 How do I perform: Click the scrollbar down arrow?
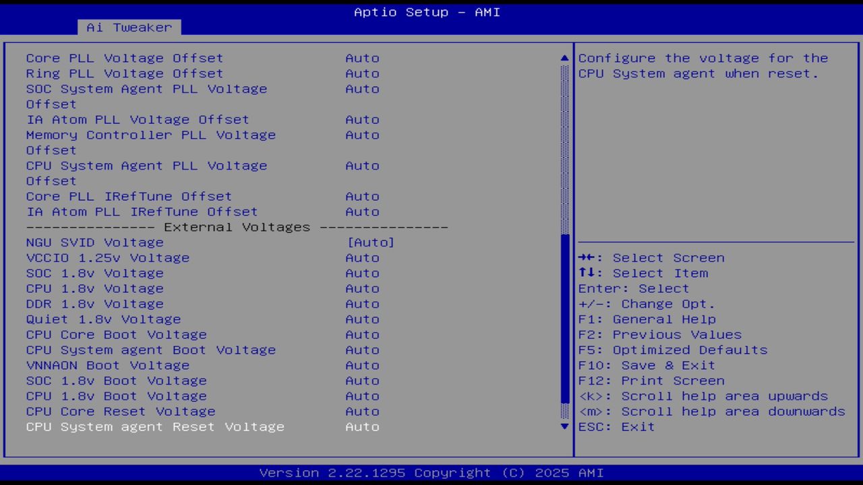pyautogui.click(x=564, y=426)
